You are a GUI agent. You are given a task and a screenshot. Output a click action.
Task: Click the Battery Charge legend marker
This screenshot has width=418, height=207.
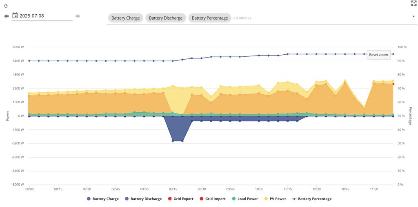[x=89, y=199]
